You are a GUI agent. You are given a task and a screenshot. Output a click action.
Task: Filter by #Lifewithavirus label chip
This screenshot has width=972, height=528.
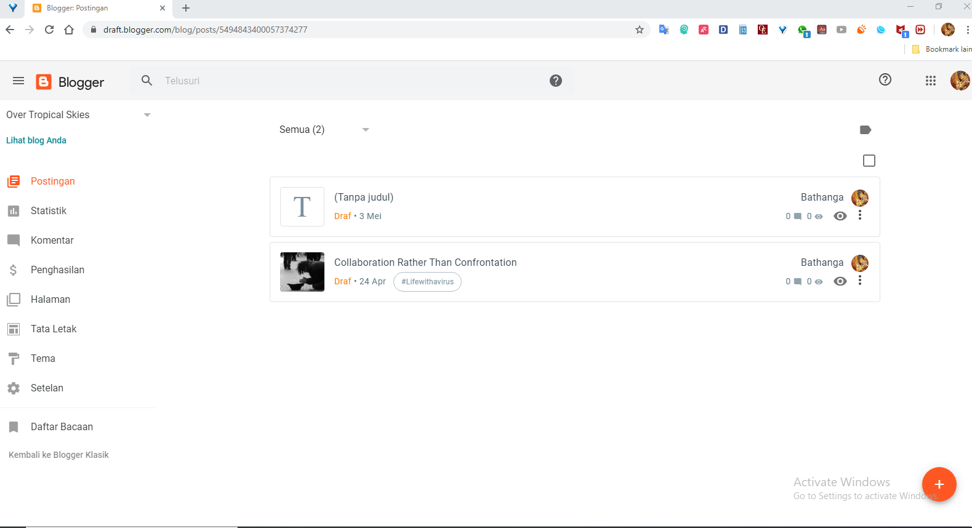point(427,282)
